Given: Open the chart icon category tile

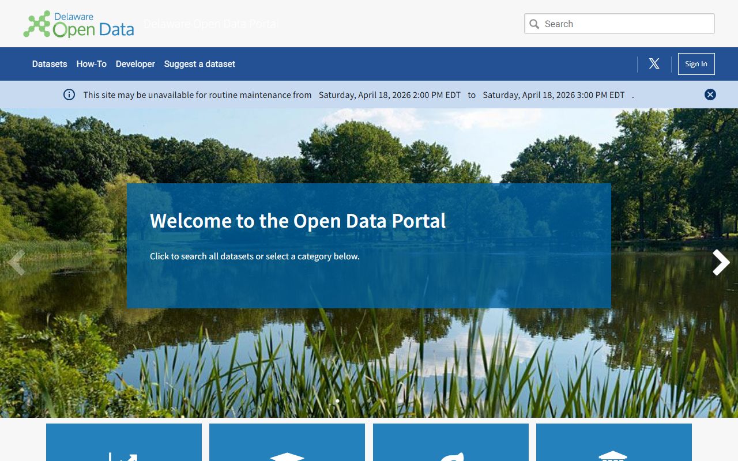Looking at the screenshot, I should click(x=124, y=443).
